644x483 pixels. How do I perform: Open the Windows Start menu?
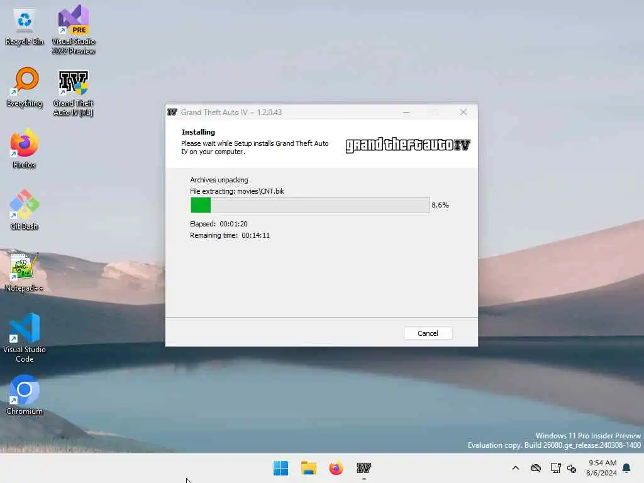[281, 468]
